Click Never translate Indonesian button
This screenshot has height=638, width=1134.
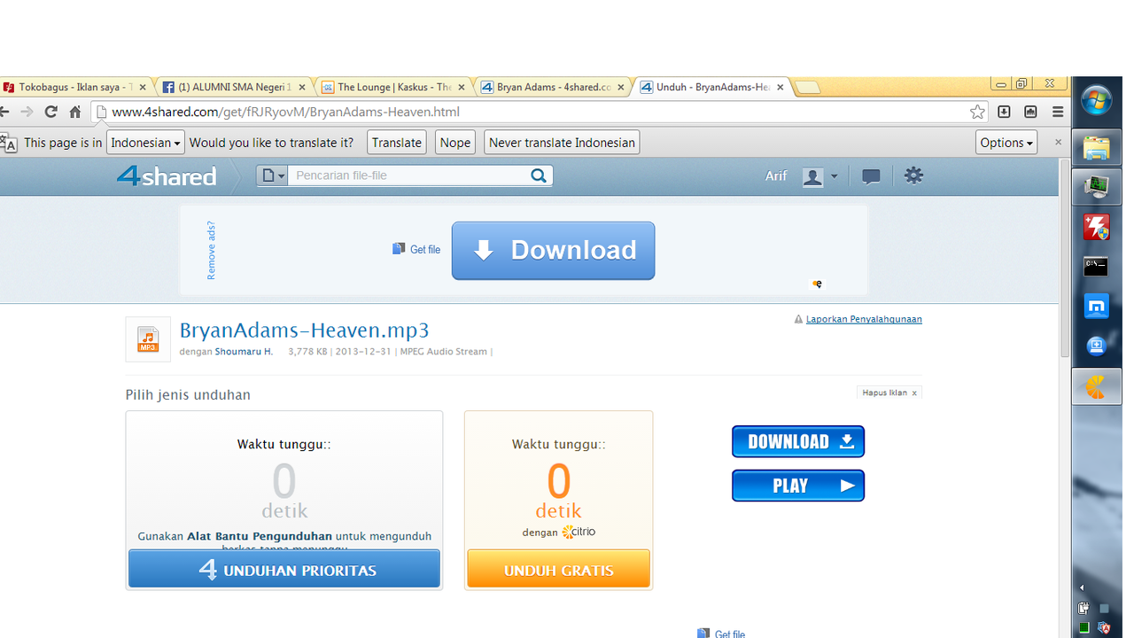pos(562,143)
